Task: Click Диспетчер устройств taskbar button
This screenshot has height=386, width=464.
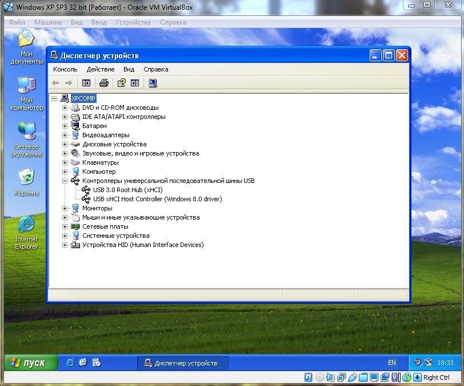Action: click(182, 363)
